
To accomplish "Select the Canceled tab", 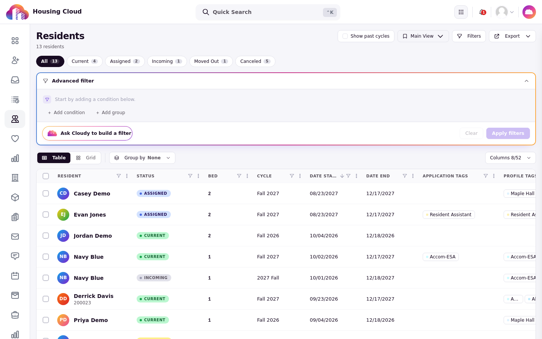I will 255,61.
